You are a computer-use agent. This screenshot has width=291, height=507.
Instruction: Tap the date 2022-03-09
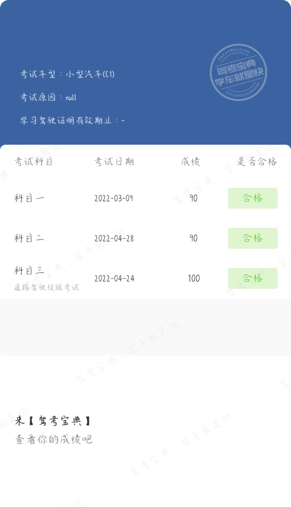click(x=114, y=198)
